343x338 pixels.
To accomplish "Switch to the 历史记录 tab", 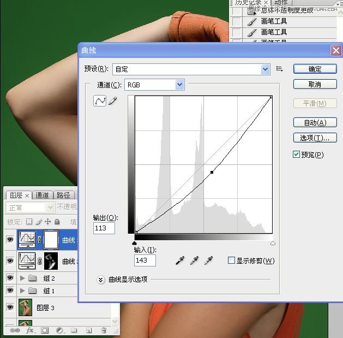I will coord(248,2).
